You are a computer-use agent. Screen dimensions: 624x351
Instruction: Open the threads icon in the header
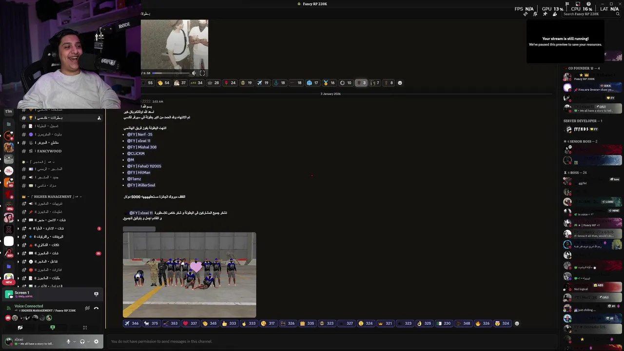coord(526,14)
